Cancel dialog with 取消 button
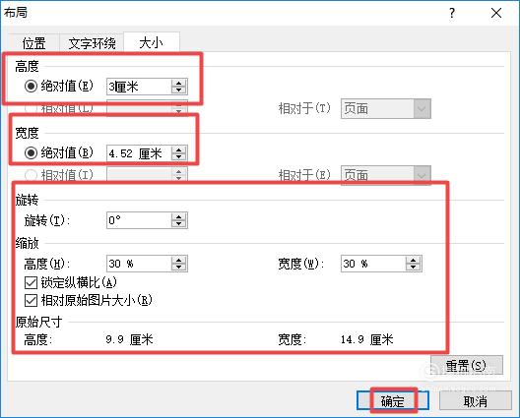The height and width of the screenshot is (418, 520). tap(476, 401)
